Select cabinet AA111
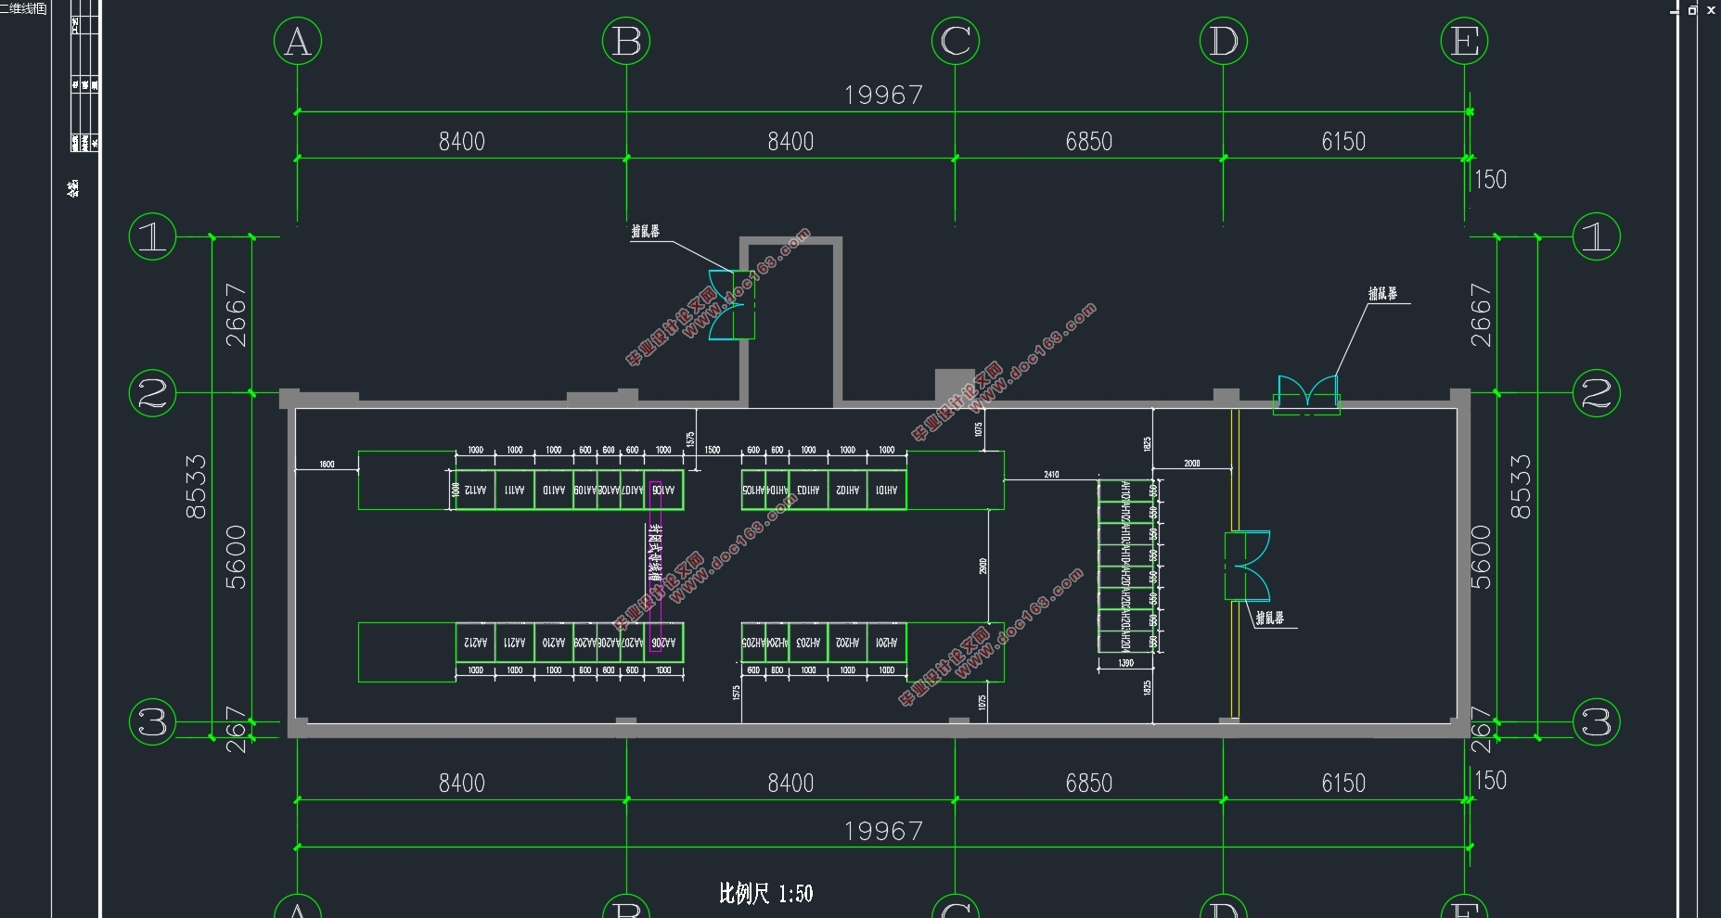 coord(515,490)
